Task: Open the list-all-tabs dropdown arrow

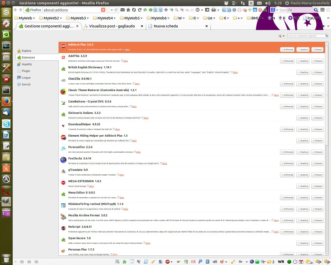Action: (328, 26)
